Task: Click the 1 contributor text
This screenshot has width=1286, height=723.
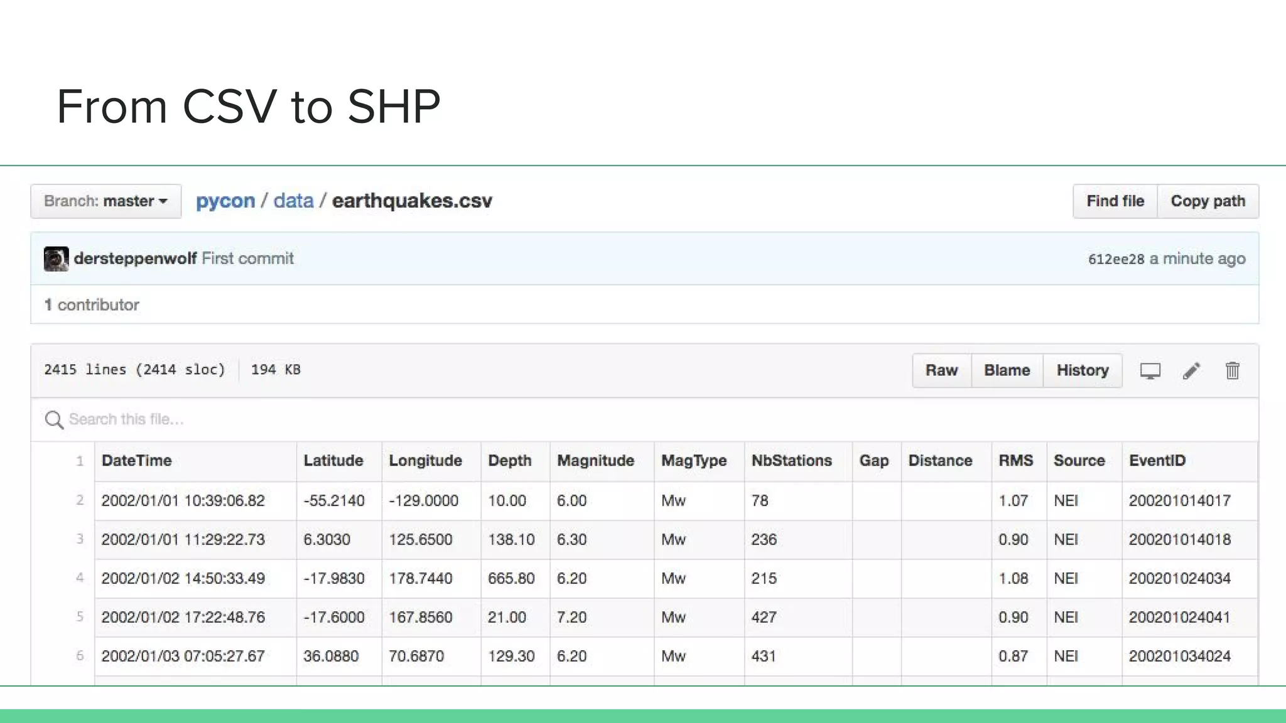Action: 92,305
